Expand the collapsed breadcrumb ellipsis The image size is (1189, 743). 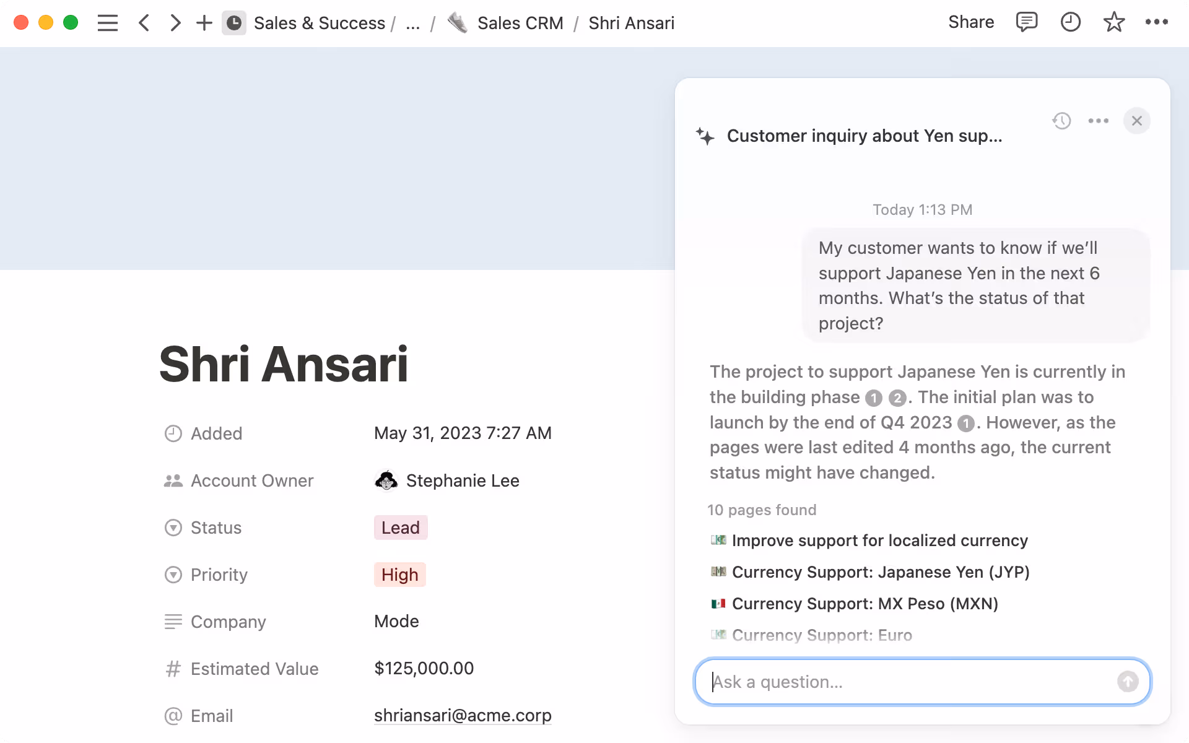click(x=413, y=23)
